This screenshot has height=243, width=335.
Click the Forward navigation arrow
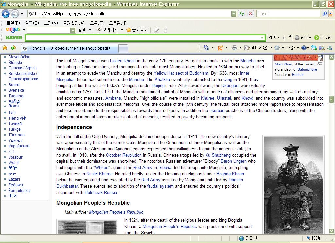pos(15,14)
